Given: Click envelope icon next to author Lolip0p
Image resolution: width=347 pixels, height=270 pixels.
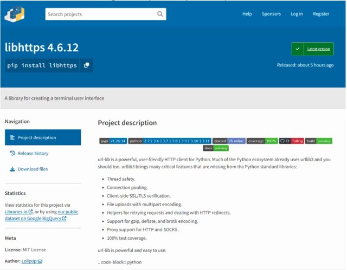Looking at the screenshot, I should click(x=40, y=261).
